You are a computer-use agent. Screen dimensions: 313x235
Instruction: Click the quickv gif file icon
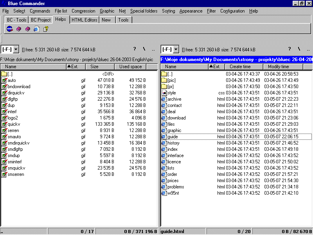point(4,124)
